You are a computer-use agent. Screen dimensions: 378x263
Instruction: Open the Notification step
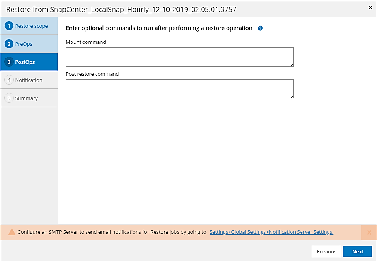[29, 80]
